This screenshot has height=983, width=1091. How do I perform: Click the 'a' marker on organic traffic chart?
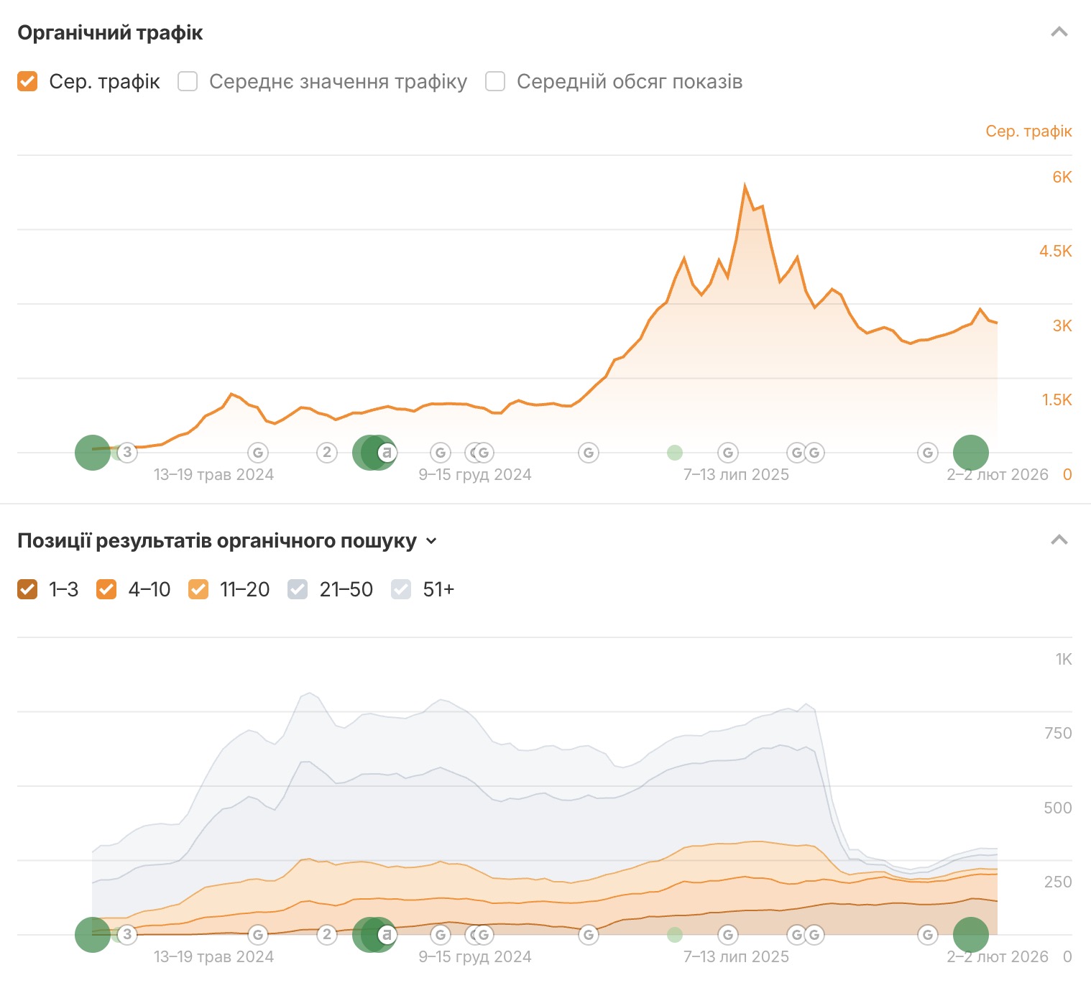[387, 453]
